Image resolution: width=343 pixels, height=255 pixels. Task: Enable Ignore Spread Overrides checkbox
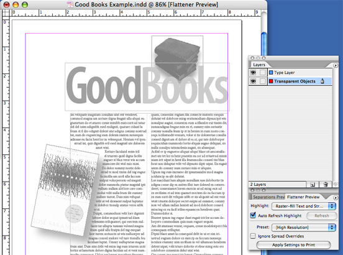click(x=253, y=236)
